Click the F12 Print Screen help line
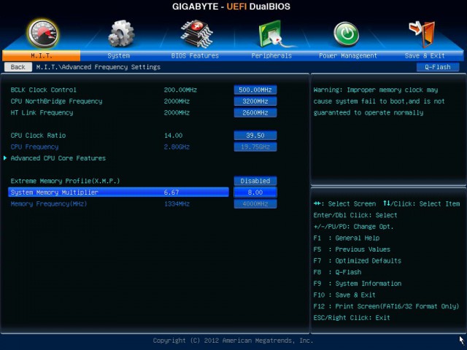Screen dimensions: 467x350 pyautogui.click(x=386, y=306)
